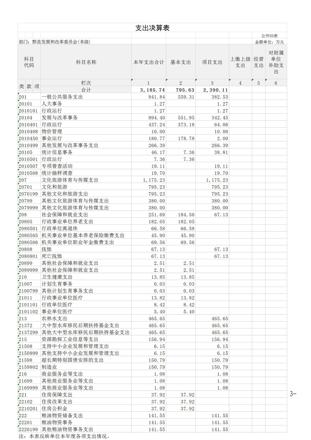Click the 基本支出 column header

(180, 62)
